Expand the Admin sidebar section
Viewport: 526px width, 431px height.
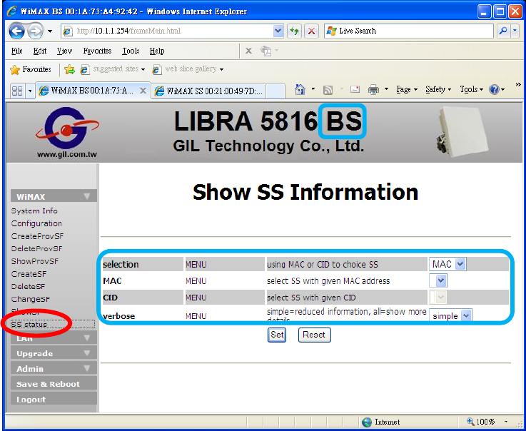coord(54,368)
